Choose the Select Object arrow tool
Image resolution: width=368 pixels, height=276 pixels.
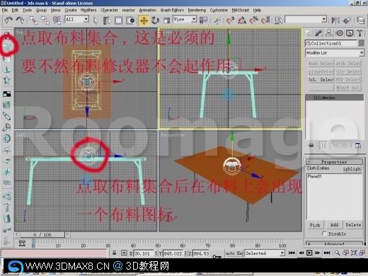96,21
